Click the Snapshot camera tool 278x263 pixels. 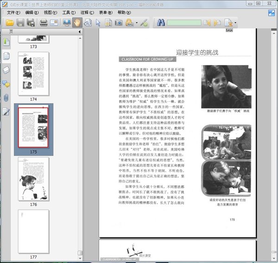click(119, 22)
